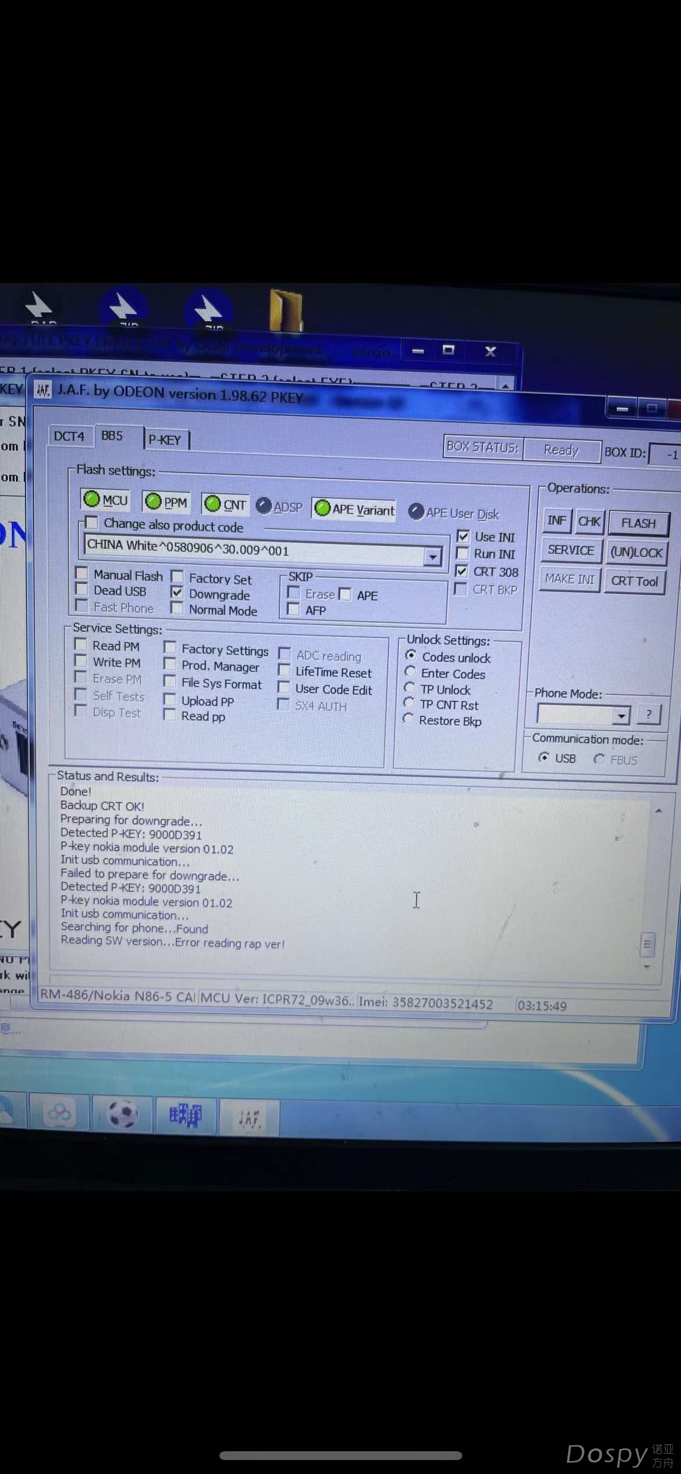Enable the File Sys Format checkbox
Image resolution: width=681 pixels, height=1474 pixels.
pyautogui.click(x=169, y=681)
